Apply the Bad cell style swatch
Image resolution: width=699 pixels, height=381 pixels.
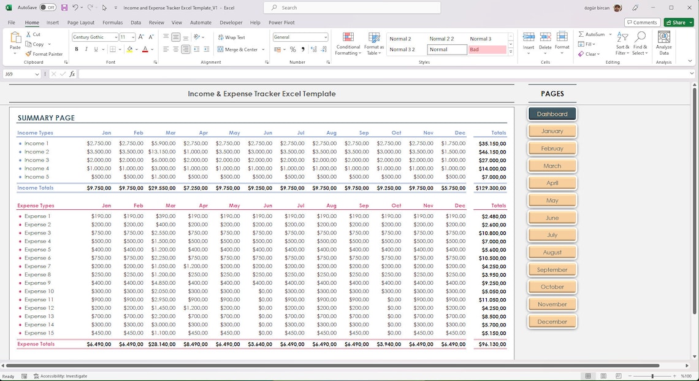pyautogui.click(x=487, y=49)
